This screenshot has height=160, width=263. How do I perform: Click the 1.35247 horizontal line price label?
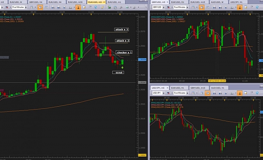pyautogui.click(x=142, y=82)
